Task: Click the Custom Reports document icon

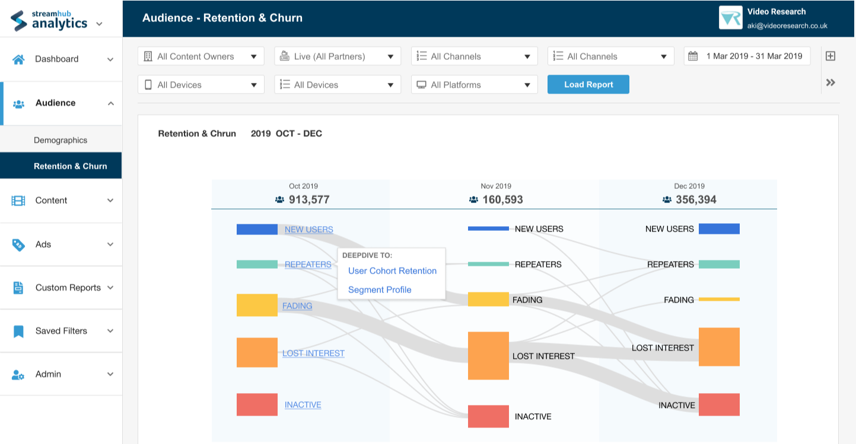Action: 18,288
